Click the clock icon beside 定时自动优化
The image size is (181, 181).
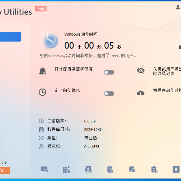pyautogui.click(x=42, y=92)
